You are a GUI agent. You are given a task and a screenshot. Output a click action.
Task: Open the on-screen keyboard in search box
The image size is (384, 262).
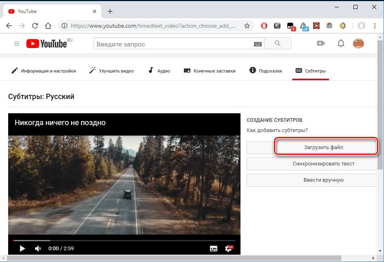[257, 44]
